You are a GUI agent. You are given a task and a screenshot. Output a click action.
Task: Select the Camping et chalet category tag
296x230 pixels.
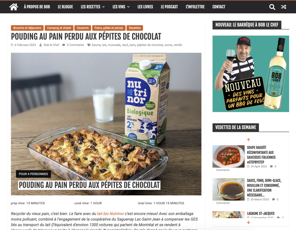point(59,28)
